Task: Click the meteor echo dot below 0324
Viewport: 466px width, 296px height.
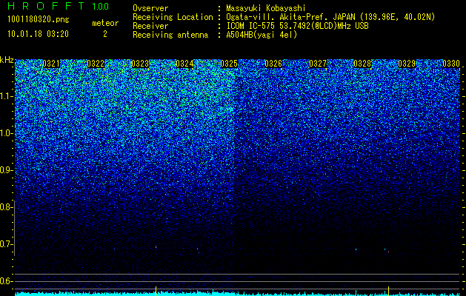Action: 156,246
